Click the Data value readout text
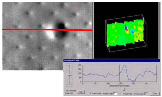Screen dimensions: 162x97 point(69,93)
